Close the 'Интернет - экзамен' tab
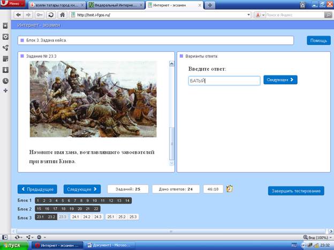 click(x=200, y=5)
